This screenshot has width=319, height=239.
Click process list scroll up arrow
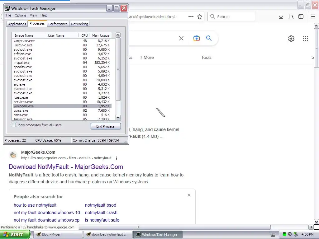click(118, 35)
